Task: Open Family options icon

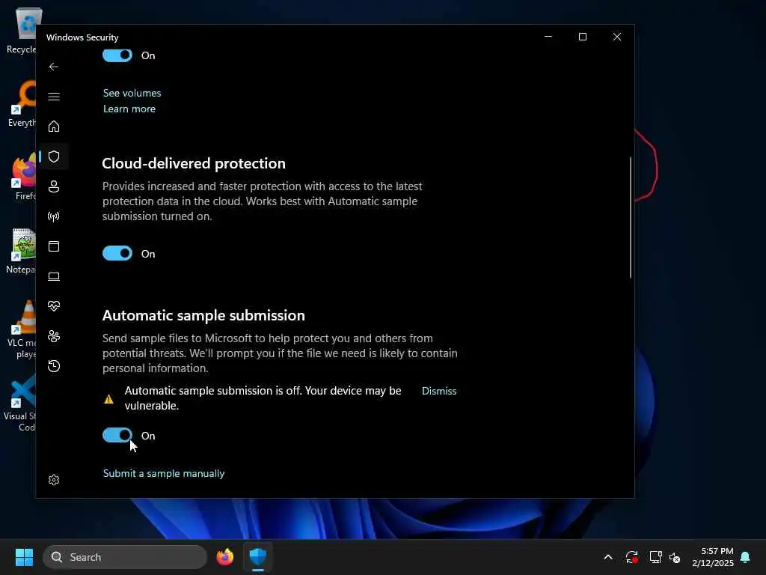Action: point(54,336)
